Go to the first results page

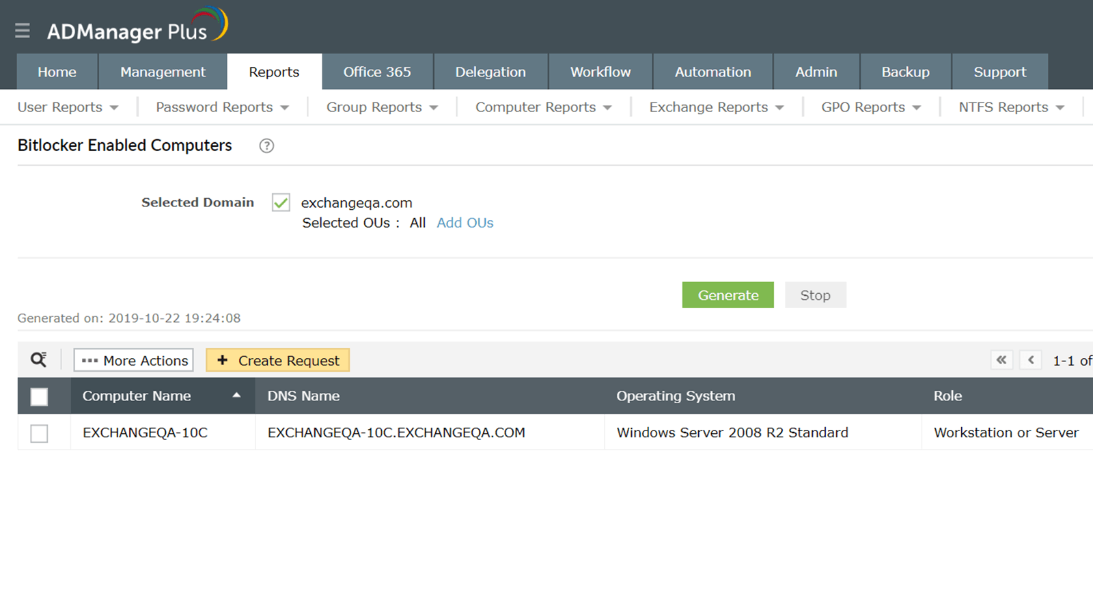click(x=1001, y=360)
